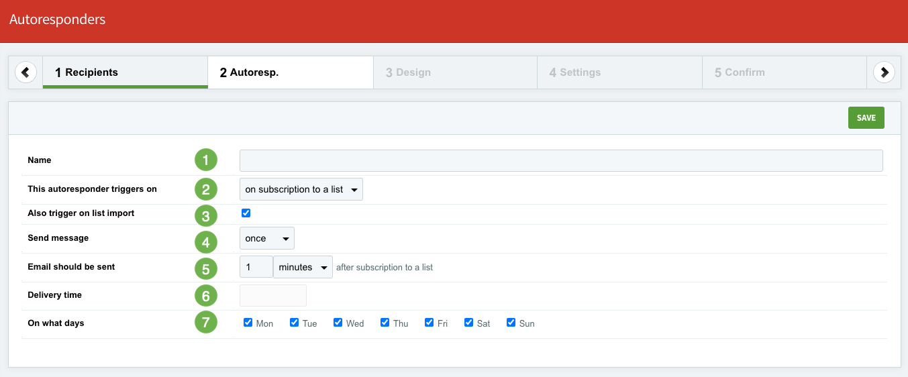908x377 pixels.
Task: Open the autoresponder trigger dropdown
Action: click(x=301, y=189)
